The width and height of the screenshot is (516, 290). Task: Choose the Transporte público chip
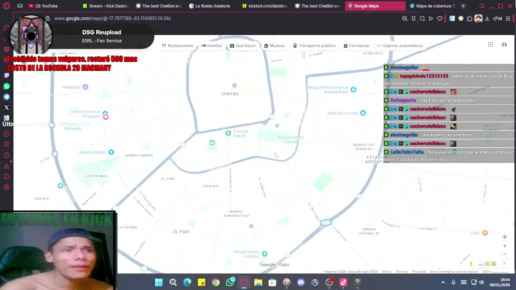314,46
